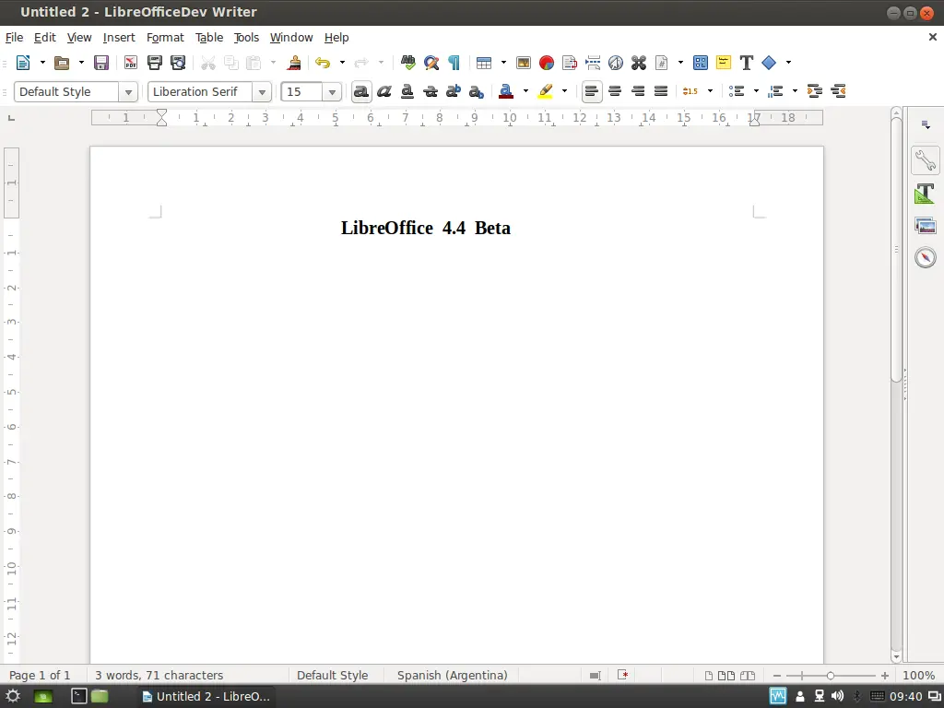The width and height of the screenshot is (944, 708).
Task: Insert a table with the table icon
Action: tap(483, 63)
